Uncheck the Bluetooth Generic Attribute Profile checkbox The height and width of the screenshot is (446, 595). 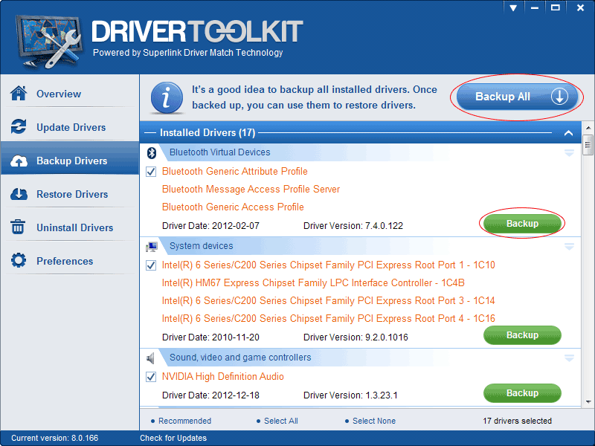point(151,172)
